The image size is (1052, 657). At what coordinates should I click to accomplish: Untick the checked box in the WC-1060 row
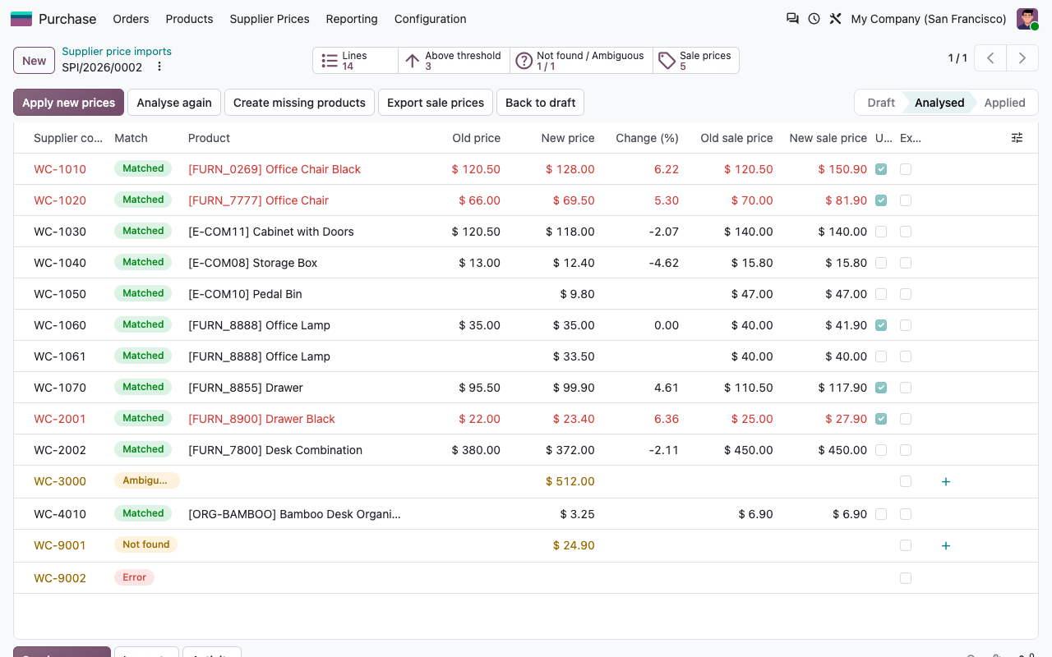pyautogui.click(x=881, y=325)
